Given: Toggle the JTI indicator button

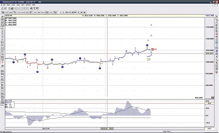Looking at the screenshot, I should coord(19,12).
